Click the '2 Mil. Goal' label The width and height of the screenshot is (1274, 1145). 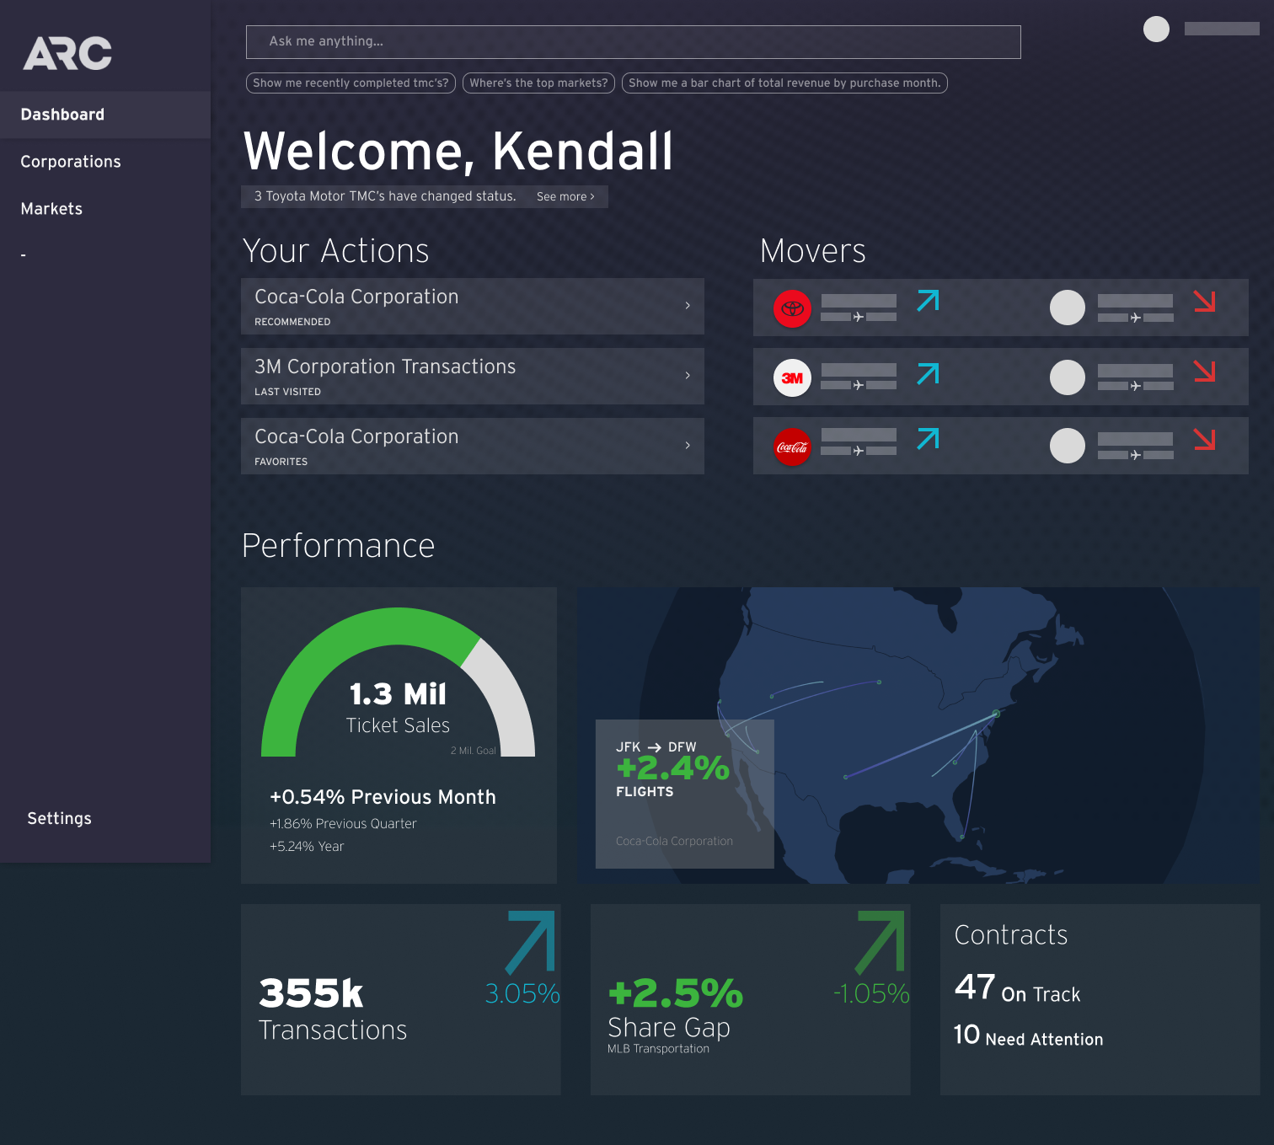pyautogui.click(x=474, y=751)
